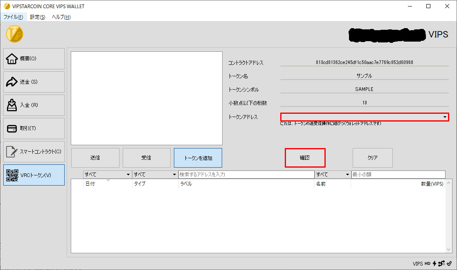Open the 設定 settings menu
The image size is (457, 270).
[38, 17]
